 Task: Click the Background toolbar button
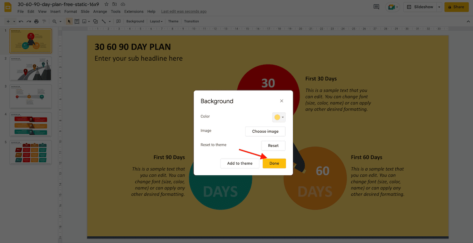pos(135,21)
